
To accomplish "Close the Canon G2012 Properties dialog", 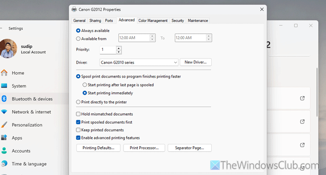I will point(262,9).
